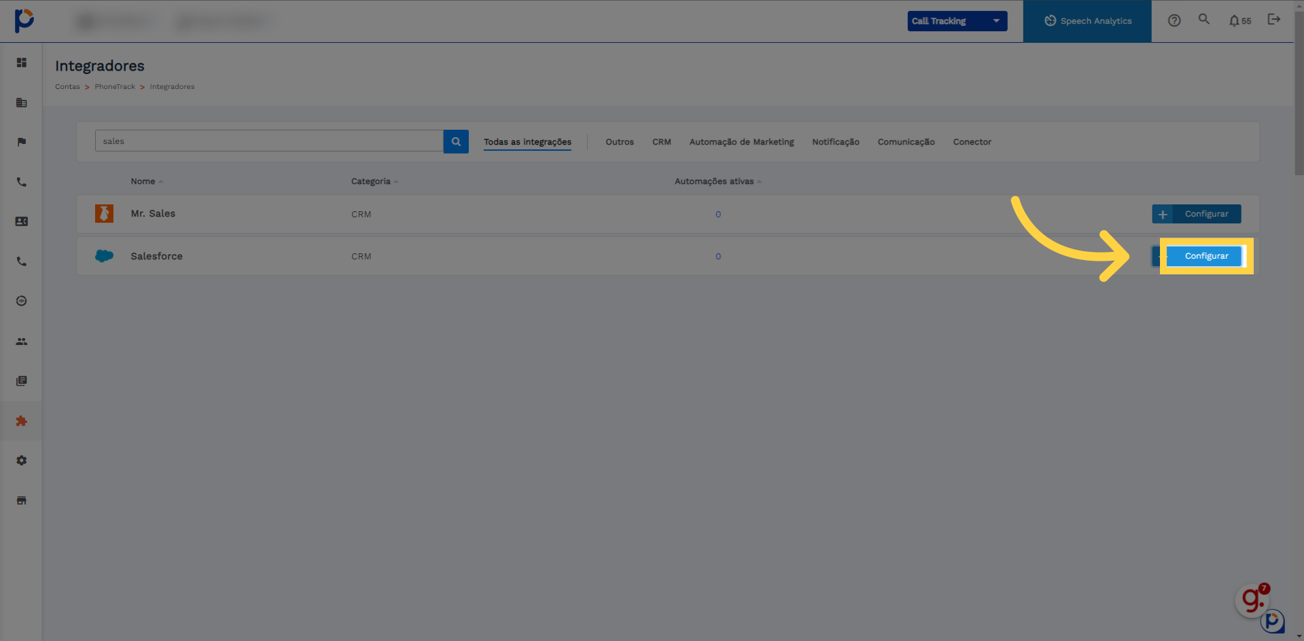Click the logout icon in header
The height and width of the screenshot is (641, 1304).
click(x=1274, y=19)
